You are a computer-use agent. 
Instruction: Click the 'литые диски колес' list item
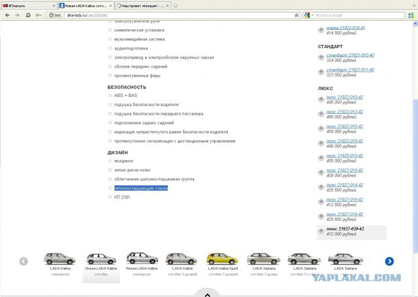coord(133,170)
